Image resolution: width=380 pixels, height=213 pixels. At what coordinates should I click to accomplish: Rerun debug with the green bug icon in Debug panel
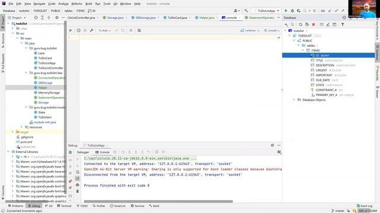point(70,152)
